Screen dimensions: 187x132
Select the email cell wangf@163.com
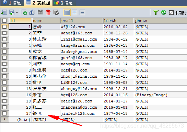[x=82, y=33]
